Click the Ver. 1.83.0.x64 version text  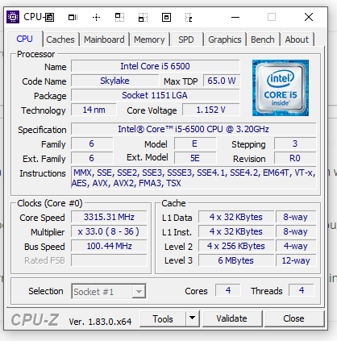pos(100,322)
